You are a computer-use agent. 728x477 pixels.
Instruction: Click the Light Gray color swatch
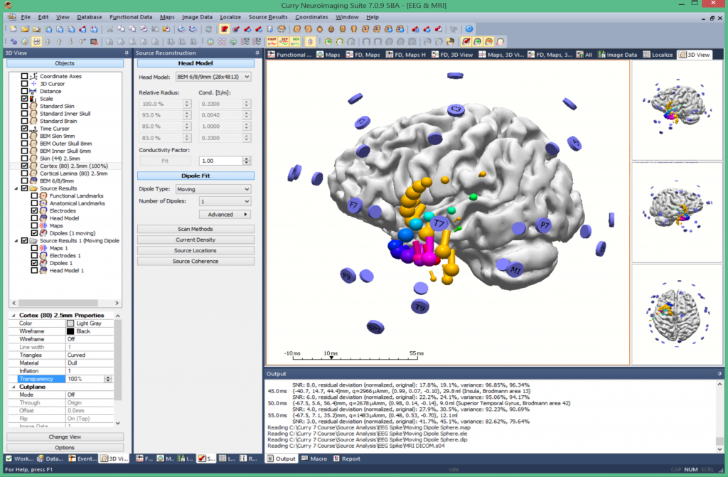tap(70, 323)
